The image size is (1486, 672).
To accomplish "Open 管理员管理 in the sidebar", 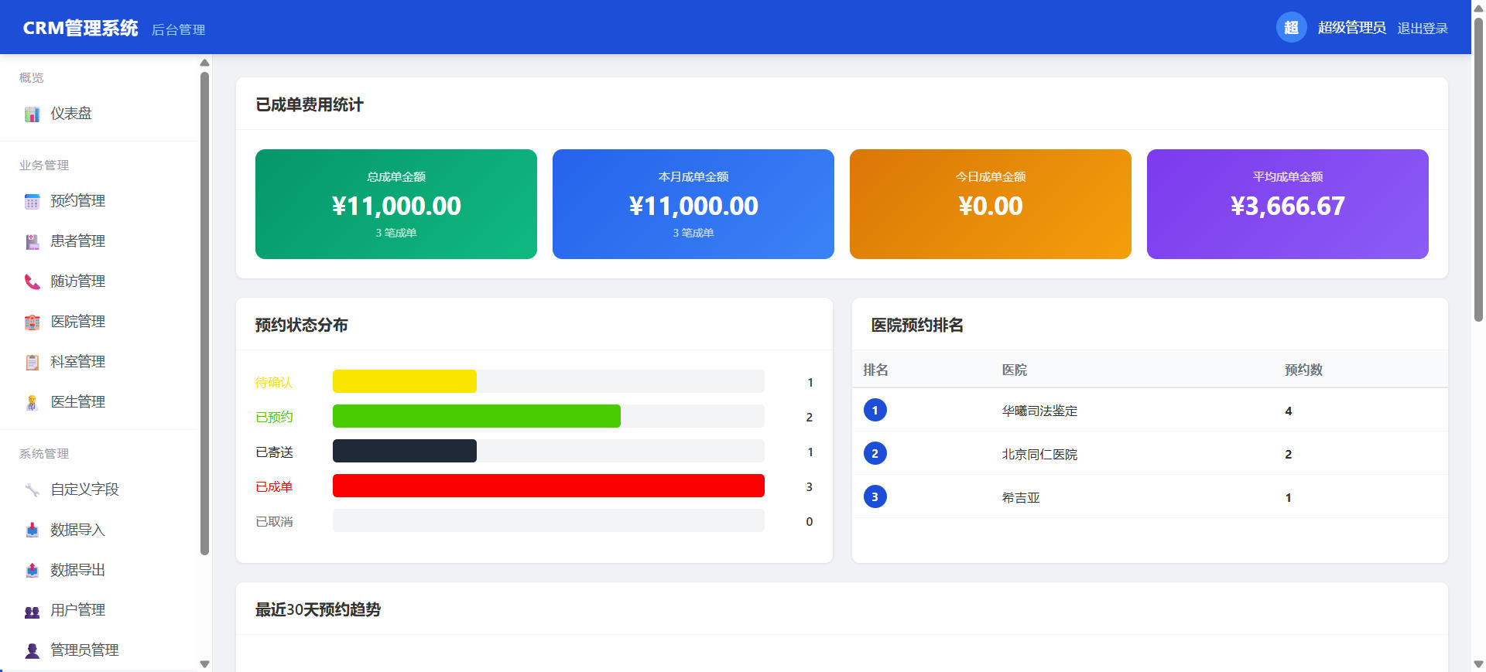I will coord(84,650).
